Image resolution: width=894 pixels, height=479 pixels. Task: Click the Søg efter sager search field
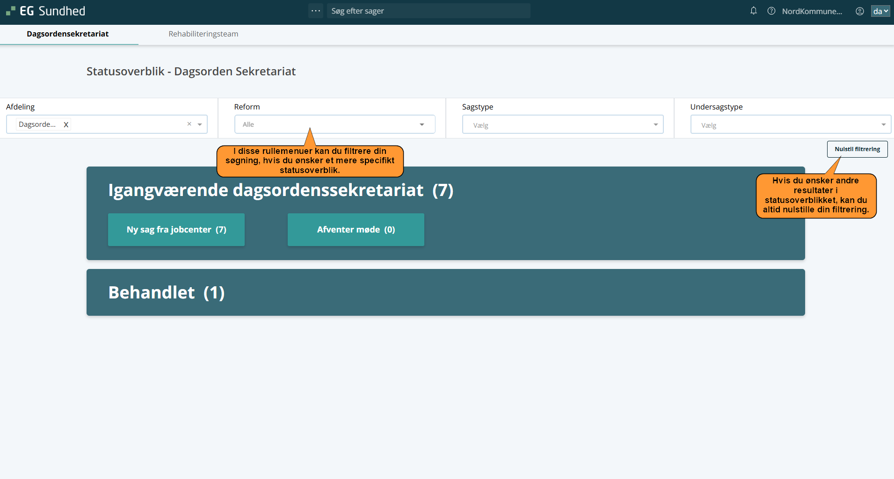(428, 11)
